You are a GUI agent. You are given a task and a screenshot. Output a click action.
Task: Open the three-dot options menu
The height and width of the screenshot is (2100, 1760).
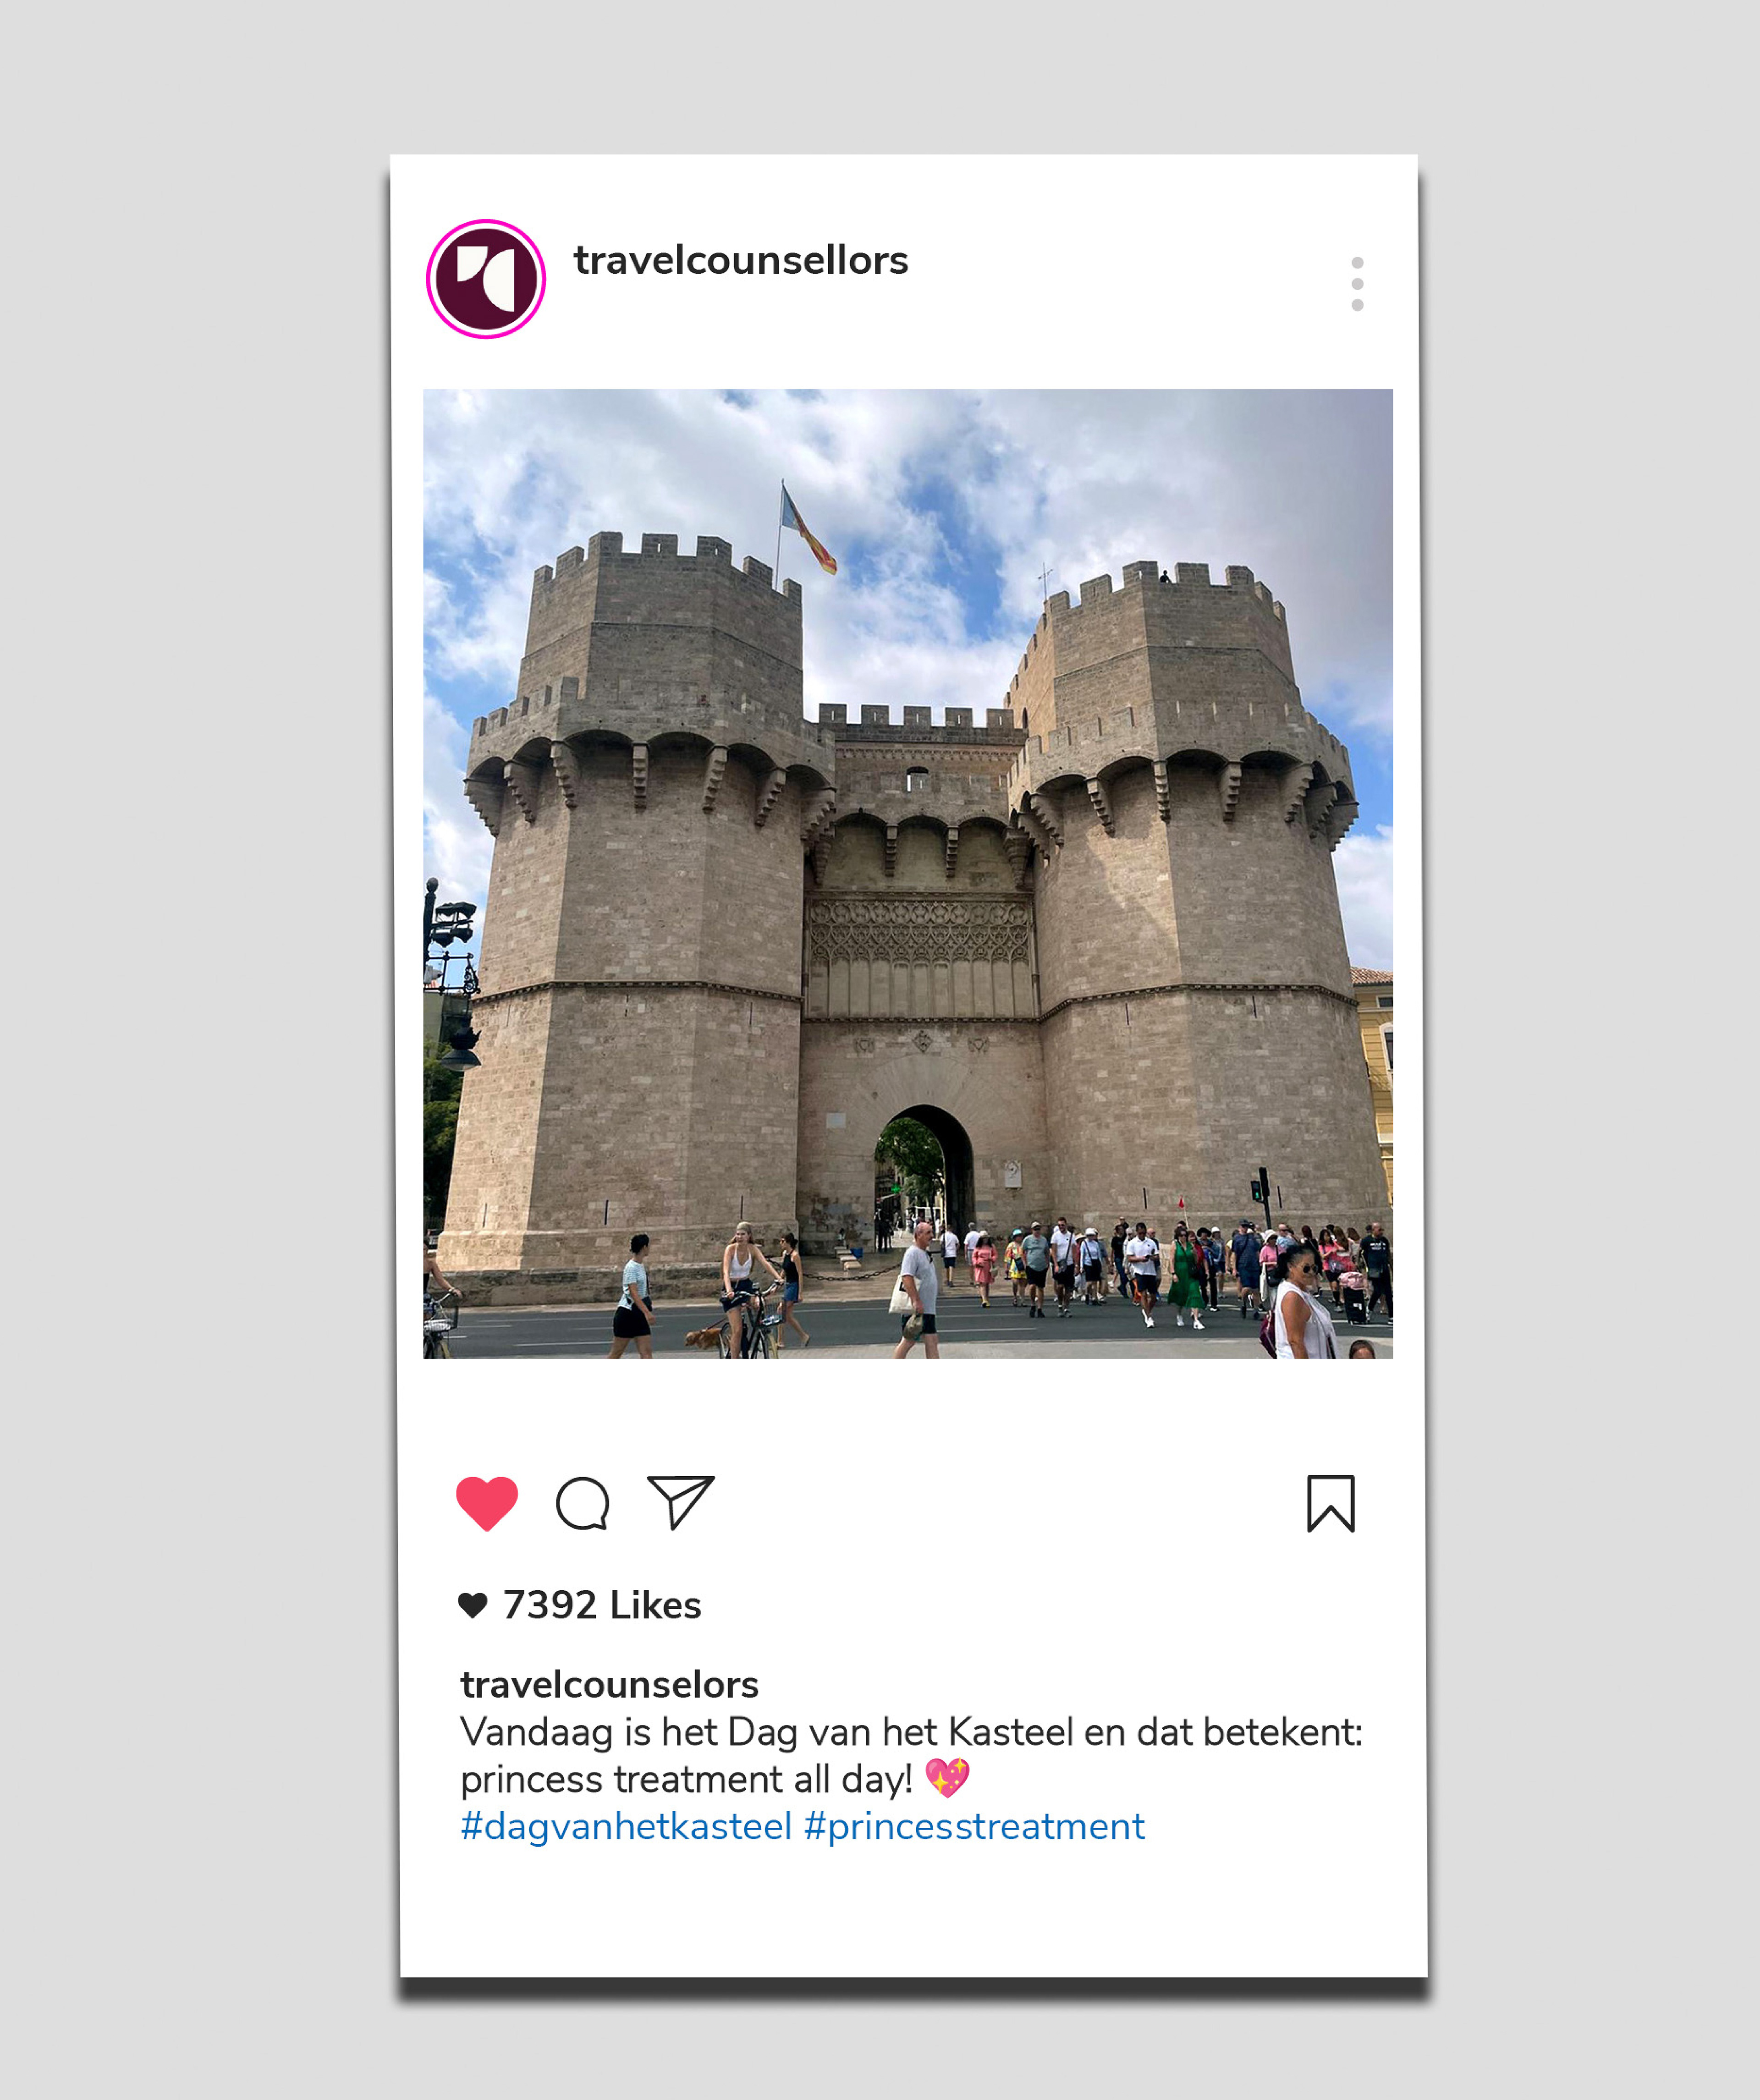[x=1357, y=284]
